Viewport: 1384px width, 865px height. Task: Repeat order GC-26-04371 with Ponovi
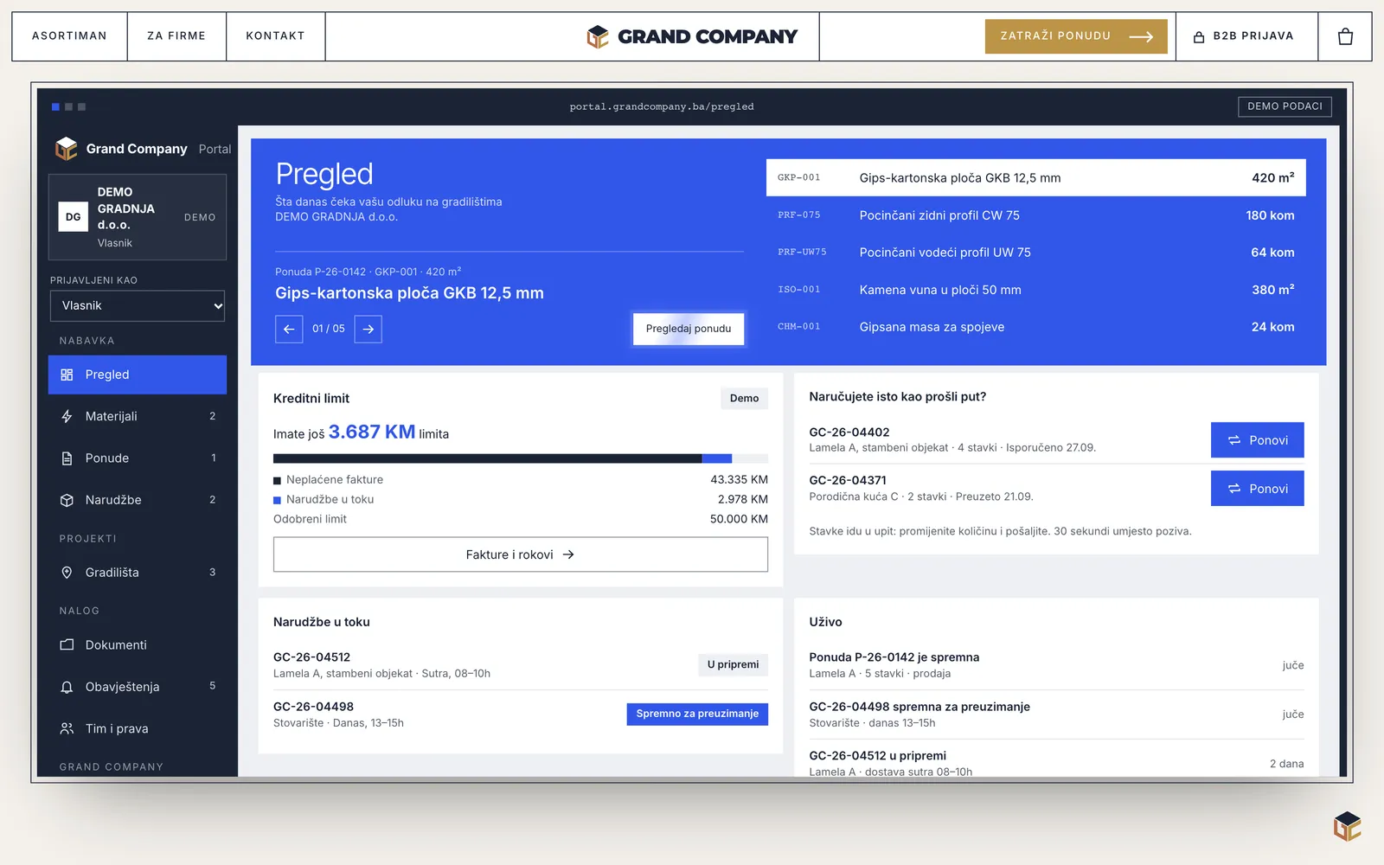[x=1258, y=489]
